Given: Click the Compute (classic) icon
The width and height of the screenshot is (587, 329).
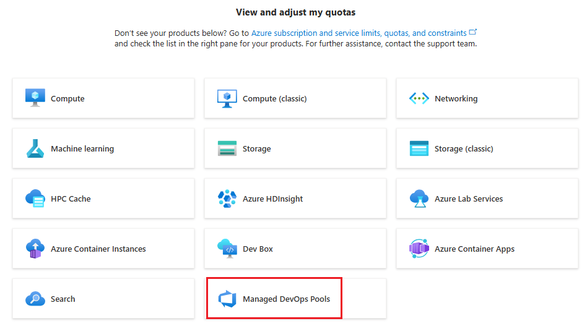Looking at the screenshot, I should click(x=227, y=98).
